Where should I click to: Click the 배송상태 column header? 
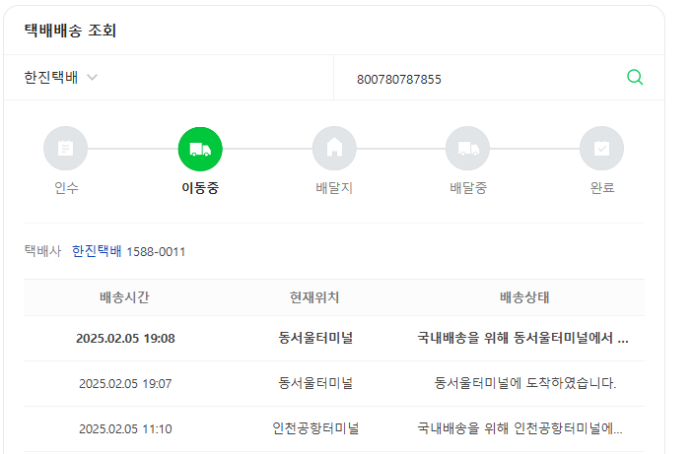point(524,297)
